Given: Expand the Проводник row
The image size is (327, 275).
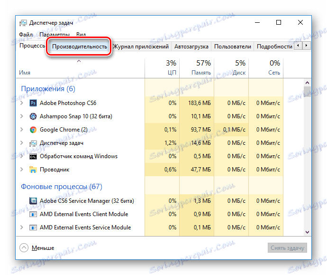Looking at the screenshot, I should click(x=22, y=170).
